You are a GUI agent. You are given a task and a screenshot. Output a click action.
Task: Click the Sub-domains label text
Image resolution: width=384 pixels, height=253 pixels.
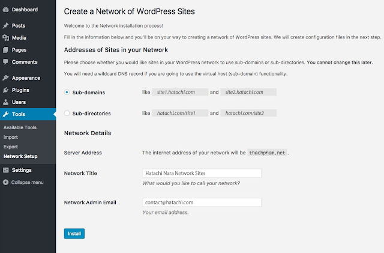pos(89,93)
